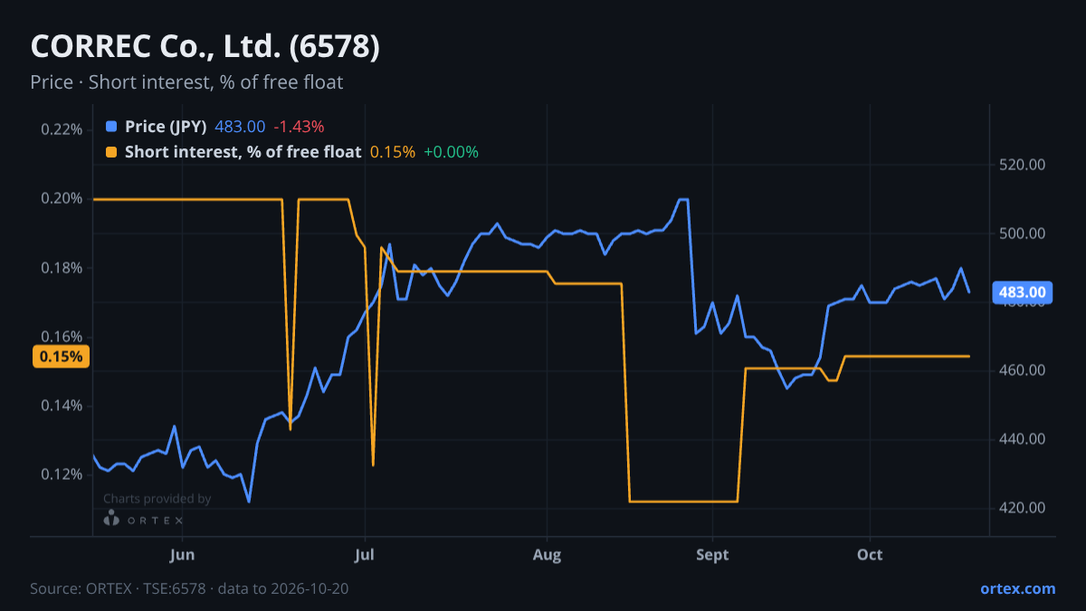The height and width of the screenshot is (611, 1086).
Task: Click the Jun x-axis label
Action: tap(182, 554)
